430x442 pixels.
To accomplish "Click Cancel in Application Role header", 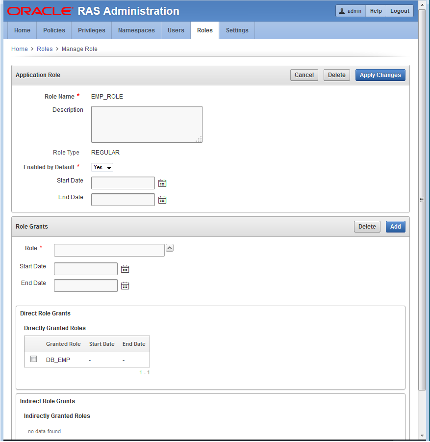I will coord(304,75).
